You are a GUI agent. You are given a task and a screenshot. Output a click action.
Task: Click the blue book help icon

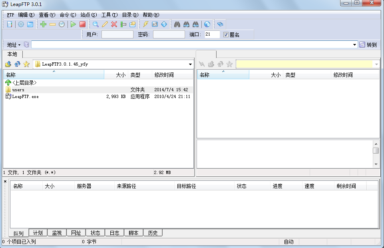tap(220, 24)
